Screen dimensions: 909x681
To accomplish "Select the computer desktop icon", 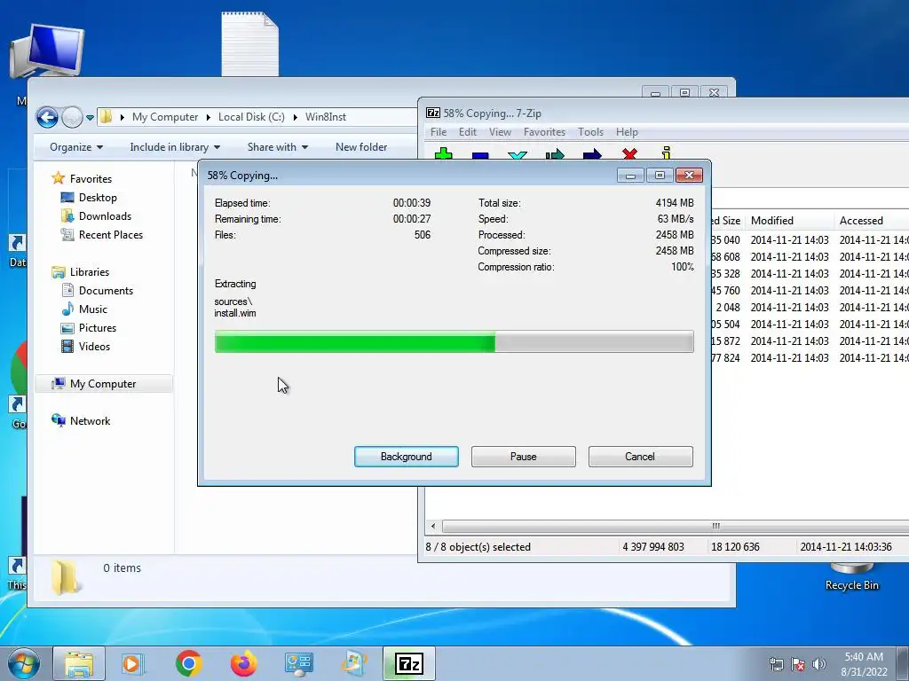I will click(x=47, y=52).
